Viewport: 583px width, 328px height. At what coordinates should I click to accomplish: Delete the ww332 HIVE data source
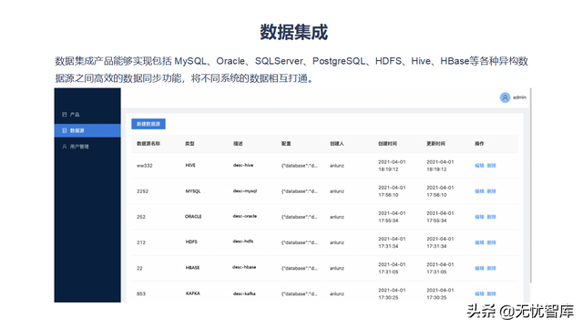coord(492,166)
